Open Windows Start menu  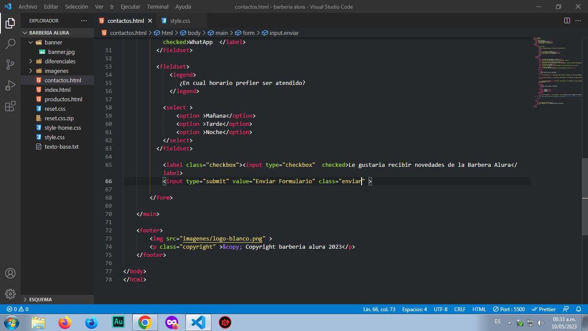(x=11, y=322)
